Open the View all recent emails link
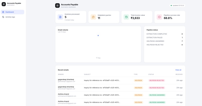 [178, 70]
